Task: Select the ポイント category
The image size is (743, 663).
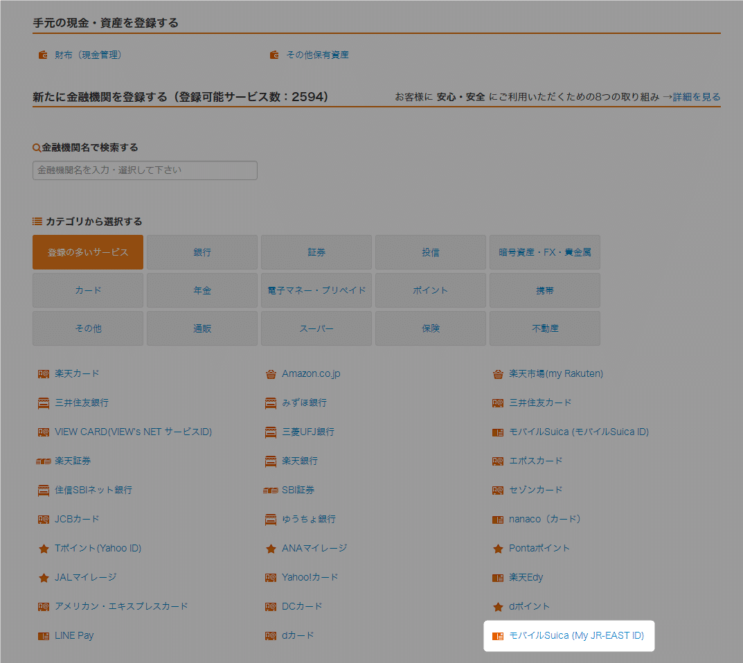Action: [x=430, y=290]
